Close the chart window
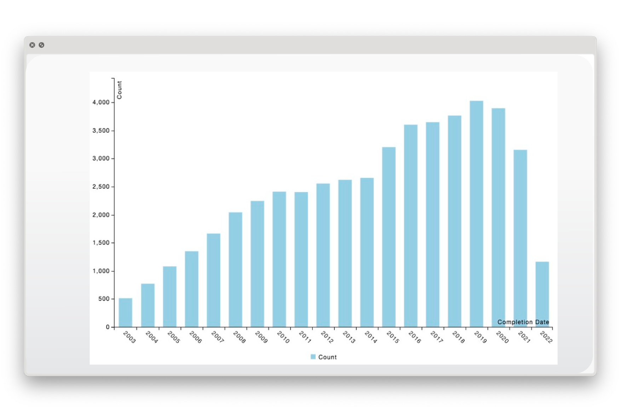 click(x=32, y=45)
